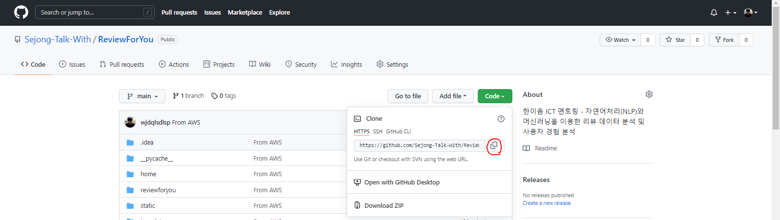The height and width of the screenshot is (220, 780).
Task: Click Download ZIP
Action: [x=384, y=205]
